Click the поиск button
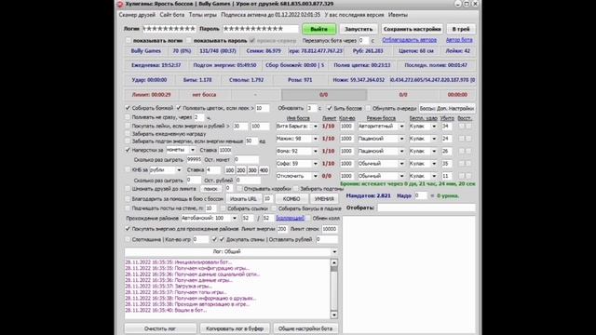The image size is (596, 335). pos(211,188)
